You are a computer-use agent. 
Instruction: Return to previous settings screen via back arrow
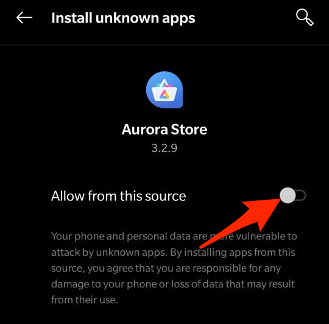tap(24, 18)
